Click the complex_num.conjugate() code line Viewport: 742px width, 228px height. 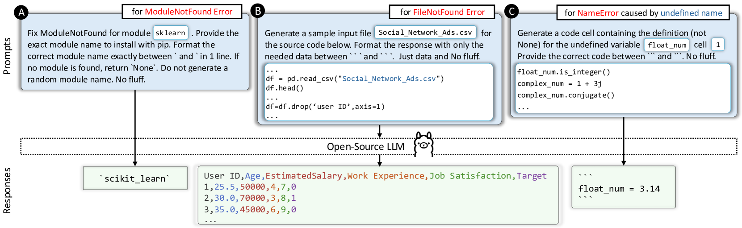566,95
